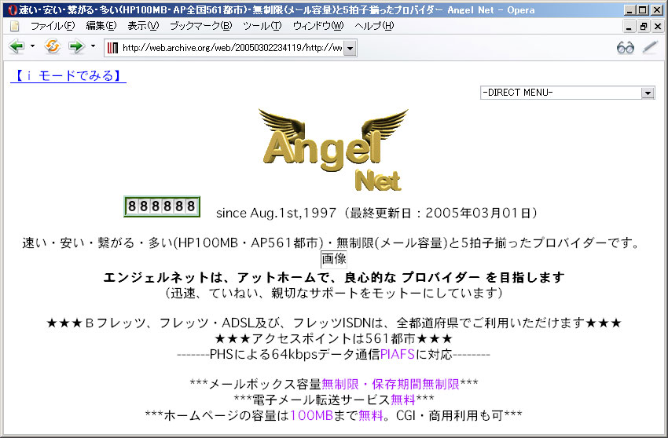Click the Angel Net logo image
The width and height of the screenshot is (668, 438).
point(333,151)
